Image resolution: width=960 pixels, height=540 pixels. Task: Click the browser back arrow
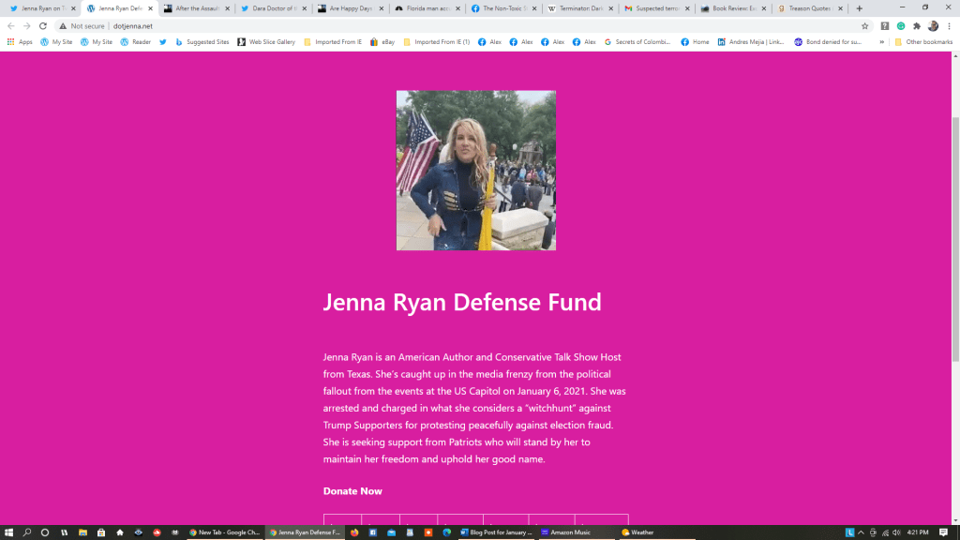click(x=11, y=26)
